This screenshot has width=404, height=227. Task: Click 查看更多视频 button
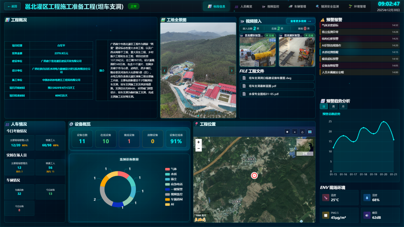tap(301, 21)
